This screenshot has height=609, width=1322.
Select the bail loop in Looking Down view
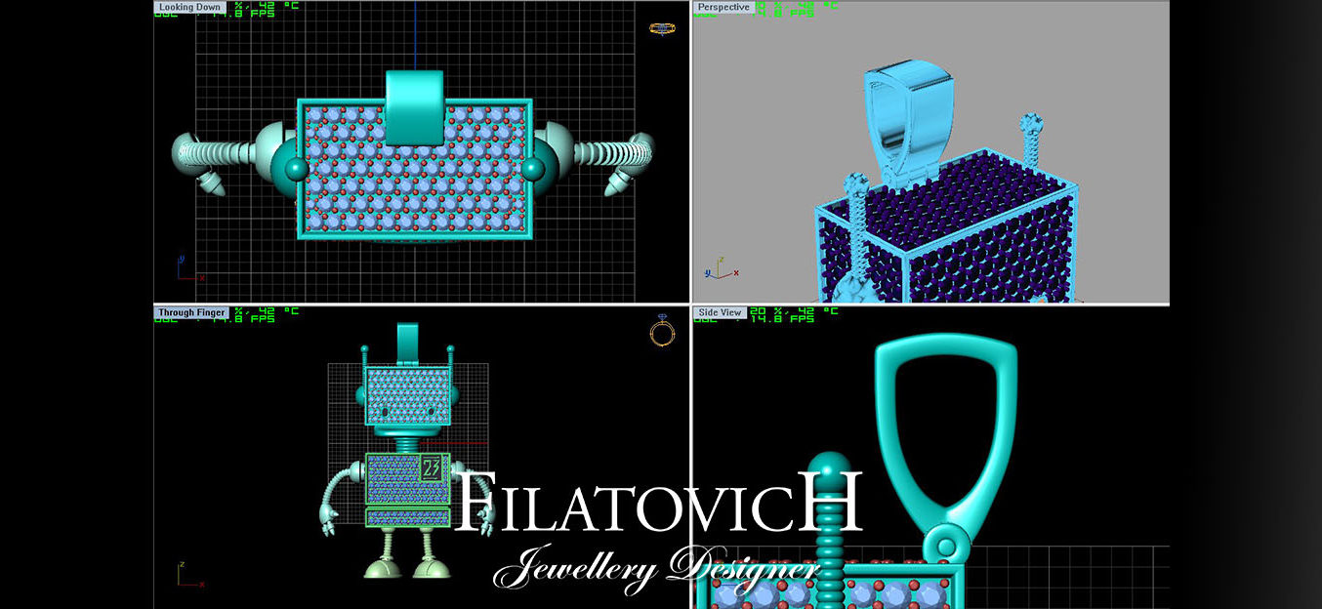pyautogui.click(x=414, y=106)
